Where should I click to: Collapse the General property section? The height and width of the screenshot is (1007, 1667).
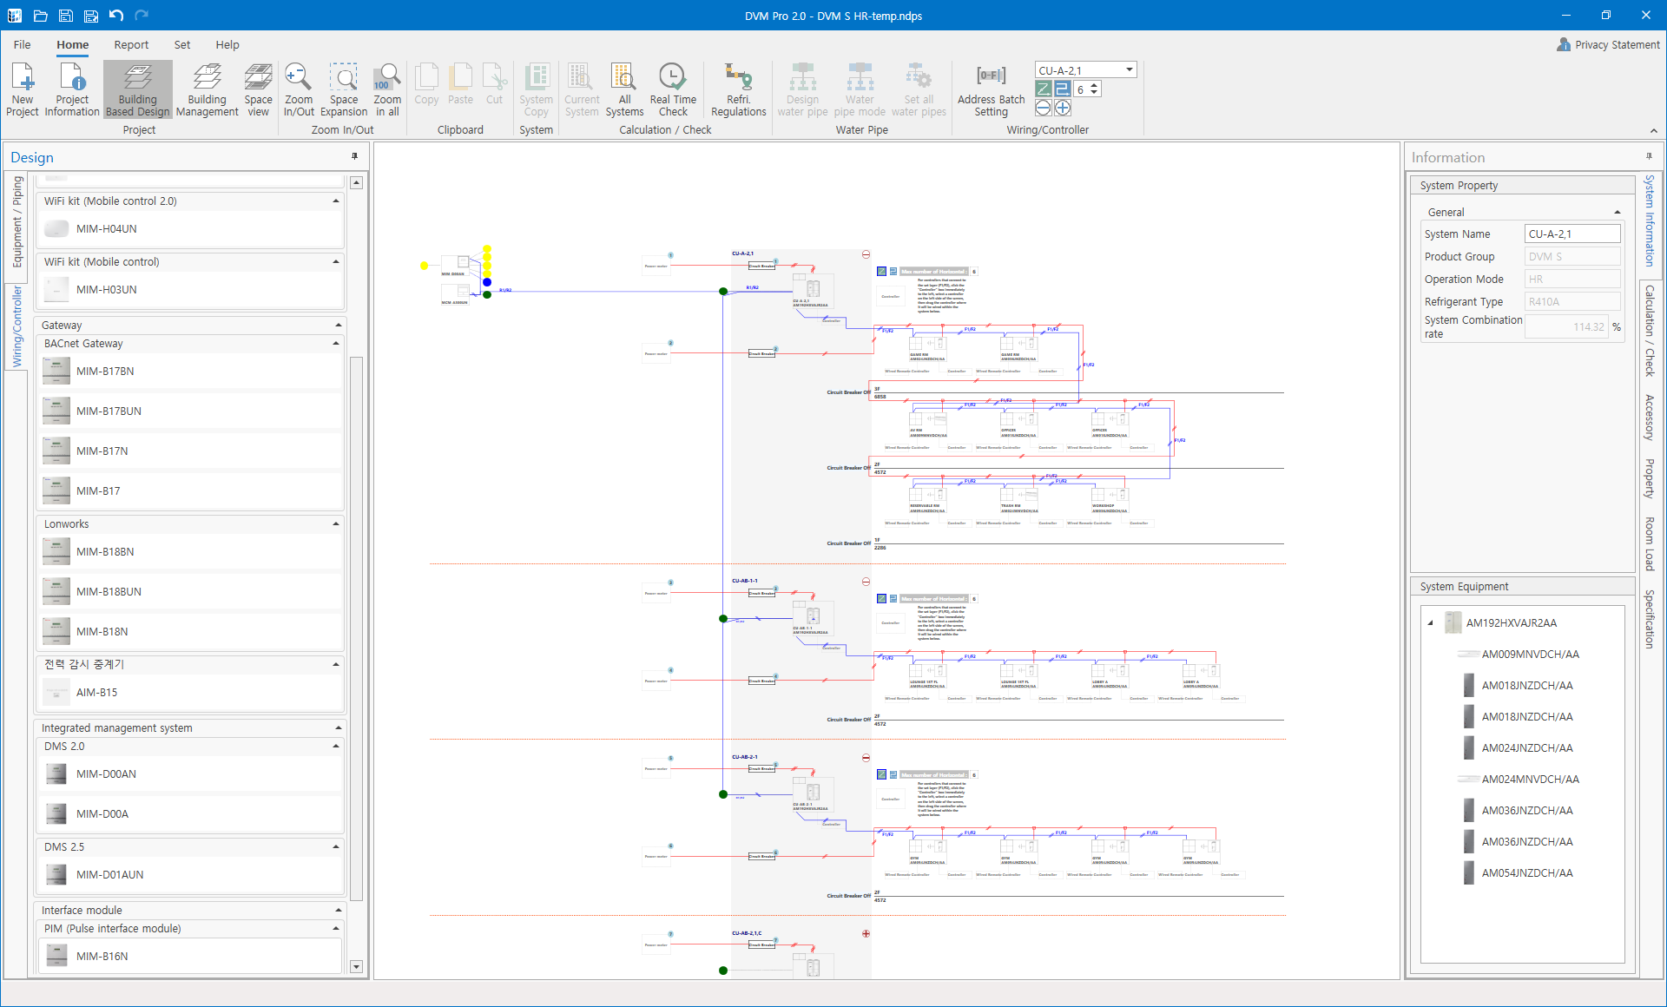pos(1618,213)
